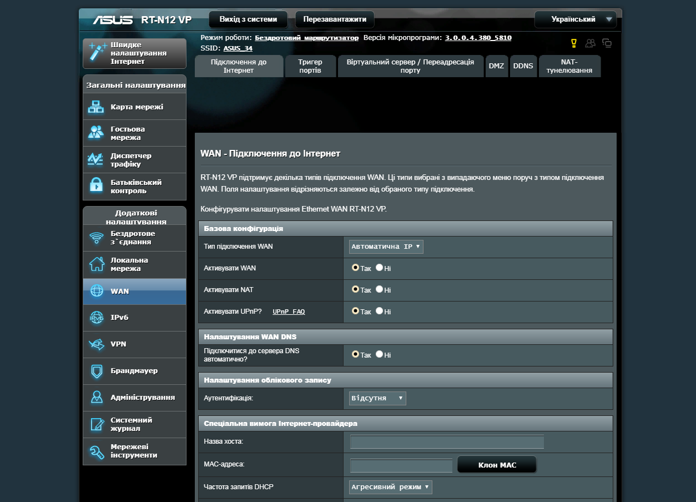Click the VPN arrows icon
Image resolution: width=696 pixels, height=502 pixels.
click(97, 344)
